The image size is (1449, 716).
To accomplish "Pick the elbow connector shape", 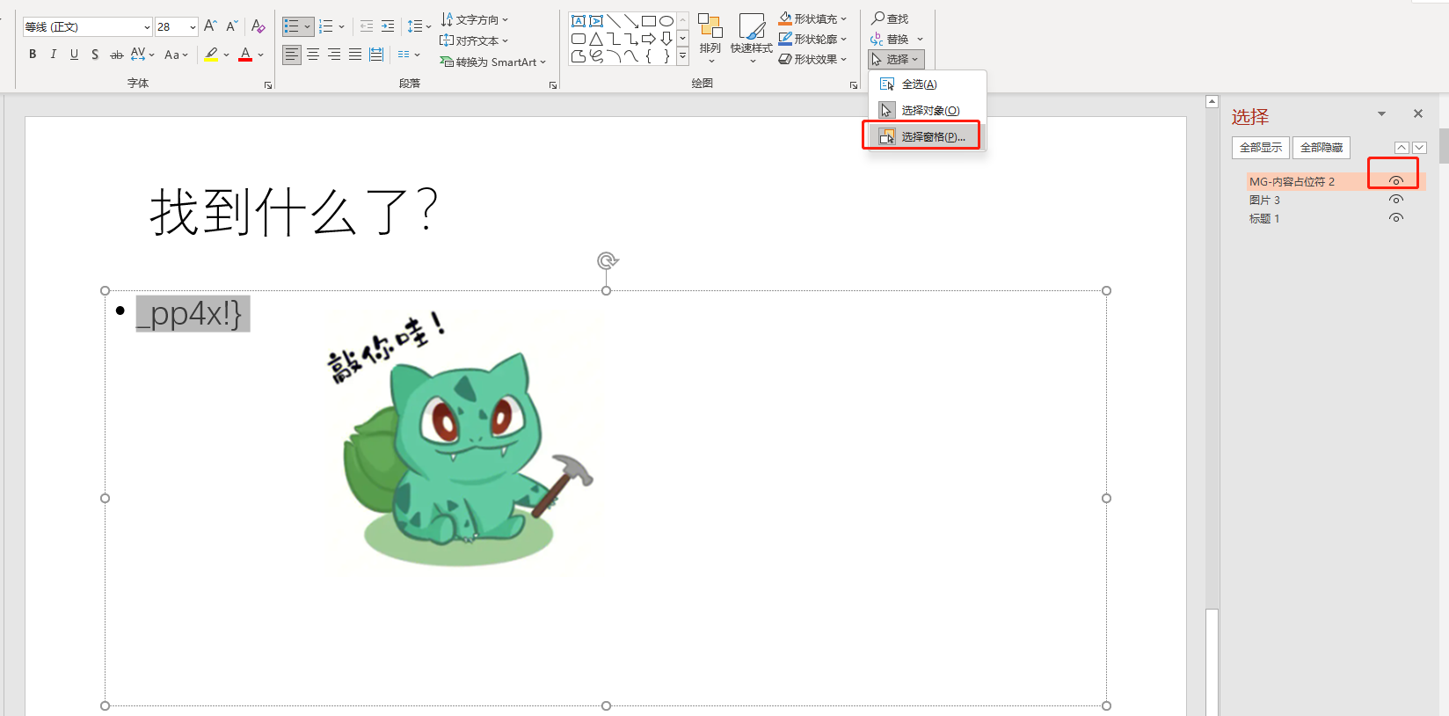I will (614, 39).
